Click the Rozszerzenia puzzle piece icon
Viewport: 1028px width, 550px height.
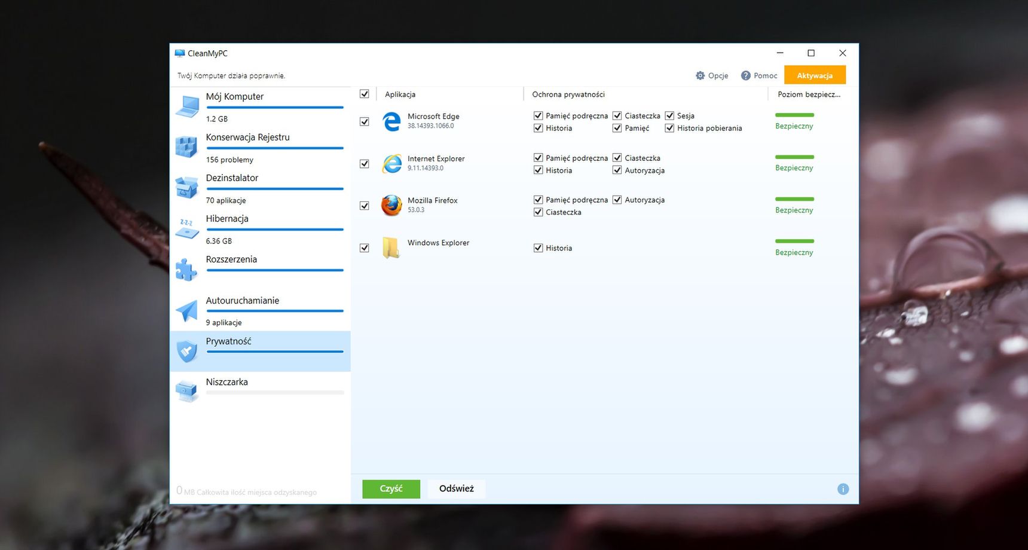click(x=186, y=269)
